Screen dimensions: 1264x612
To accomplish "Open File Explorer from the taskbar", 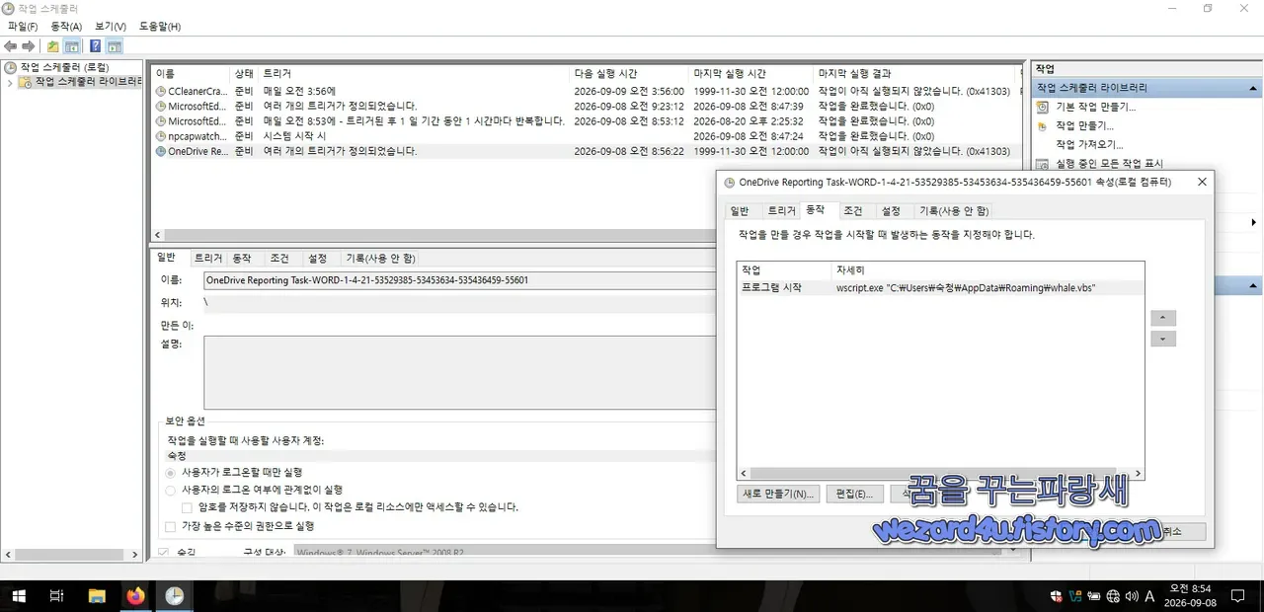I will click(x=97, y=596).
